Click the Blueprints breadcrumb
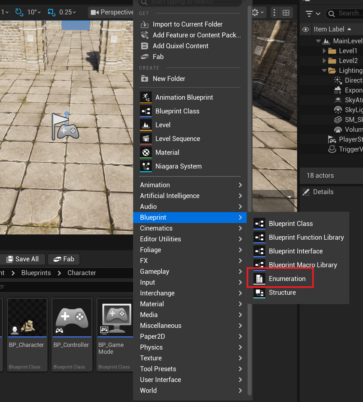 [36, 273]
